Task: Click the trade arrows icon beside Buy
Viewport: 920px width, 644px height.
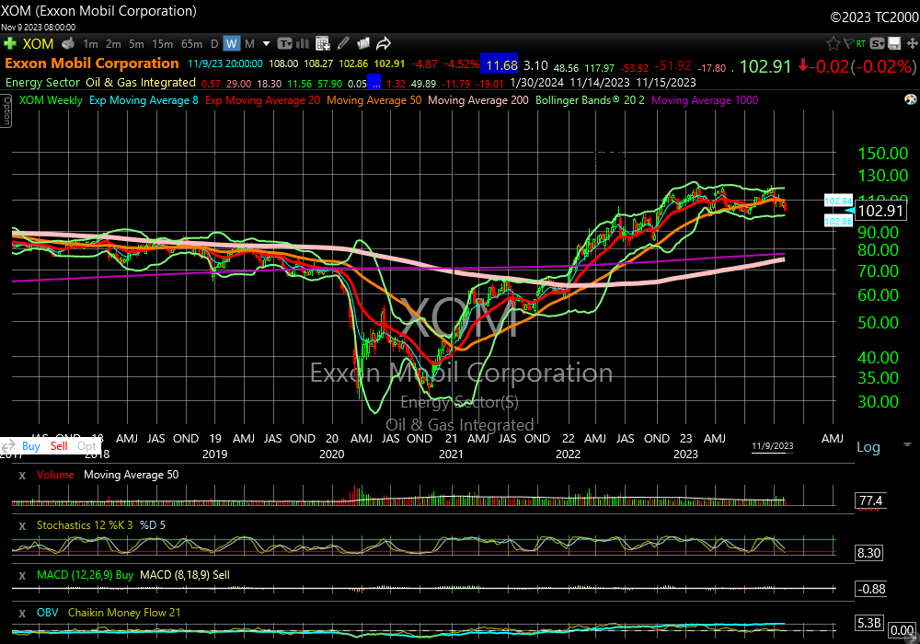Action: (8, 446)
